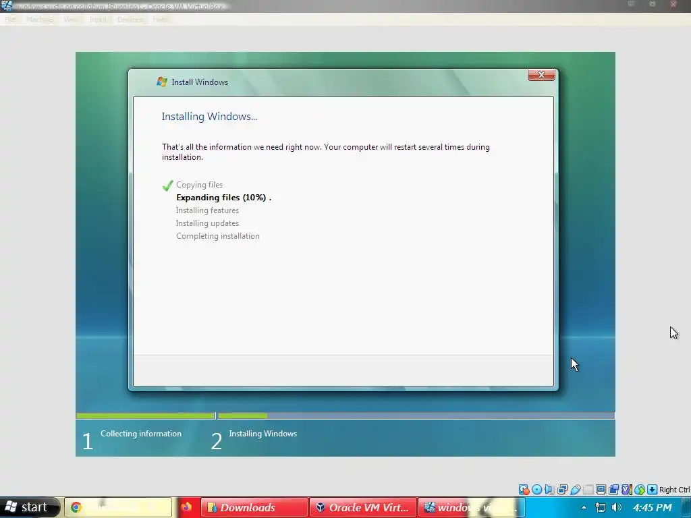Open the Machine menu in VirtualBox

(40, 20)
